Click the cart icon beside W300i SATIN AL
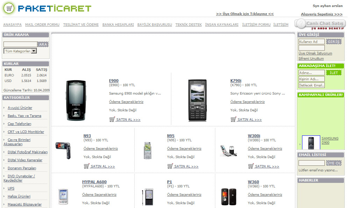 pyautogui.click(x=251, y=166)
